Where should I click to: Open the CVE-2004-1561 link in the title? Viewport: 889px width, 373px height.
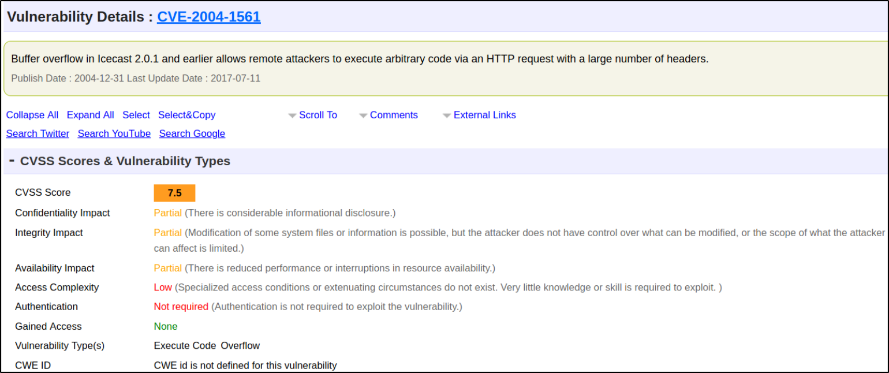click(x=208, y=17)
